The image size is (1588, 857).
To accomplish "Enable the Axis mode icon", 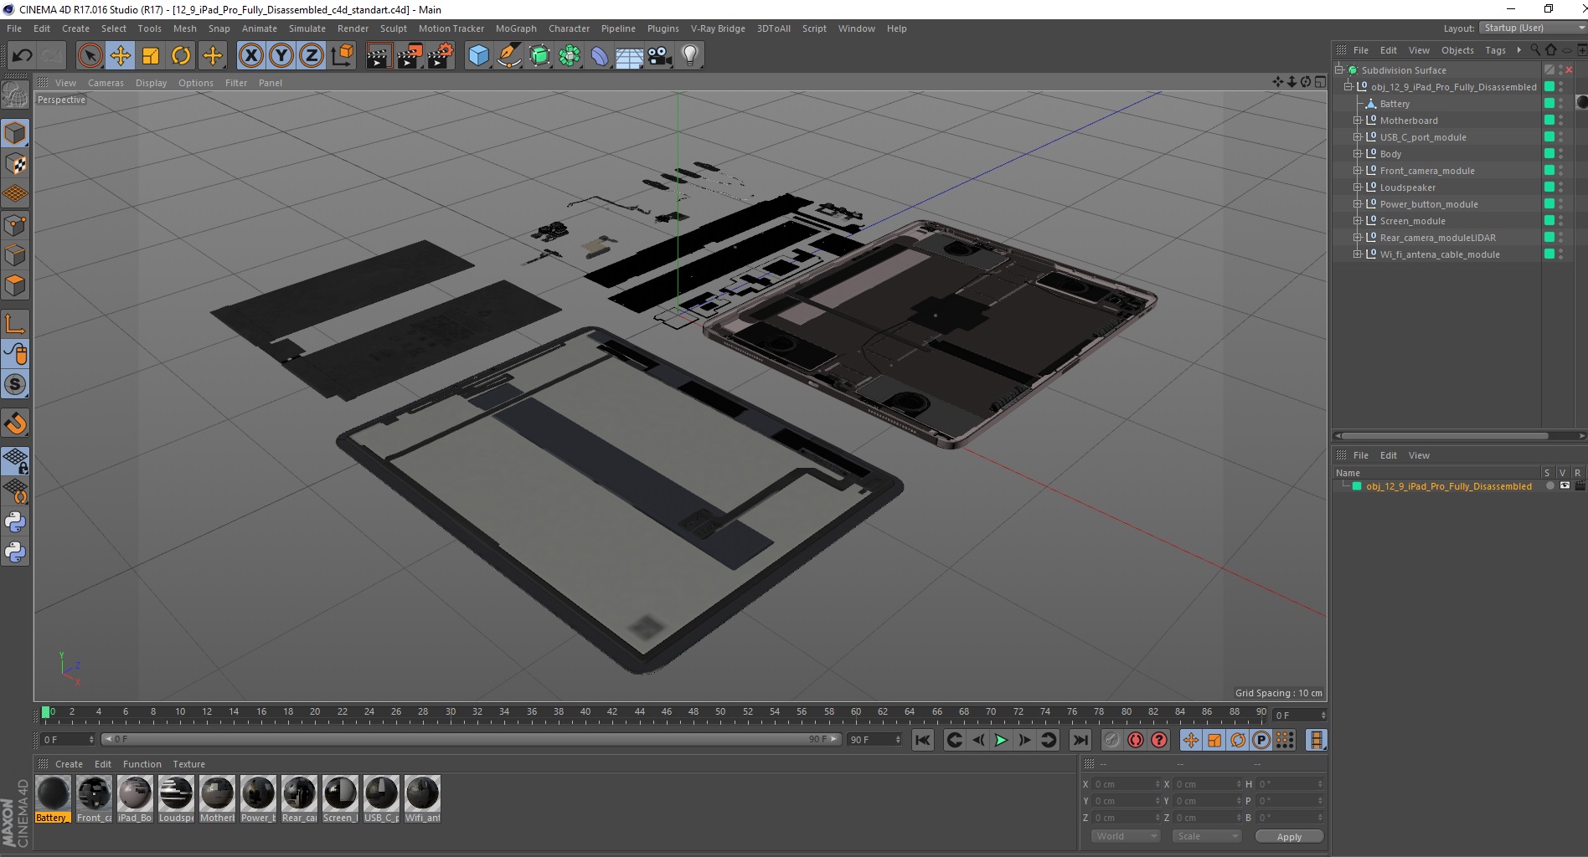I will [x=15, y=324].
